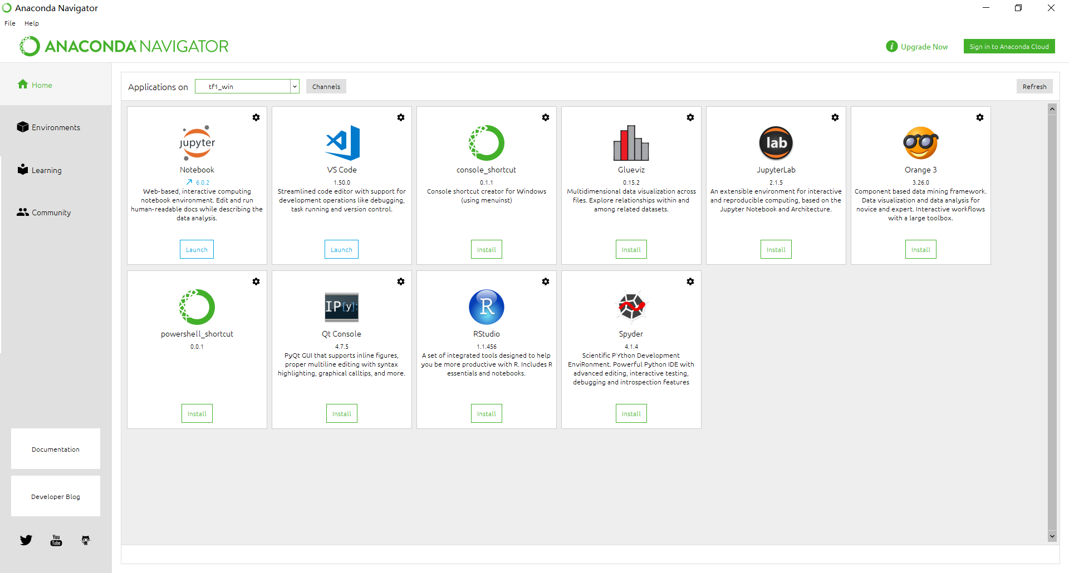Viewport: 1069px width, 573px height.
Task: Click the JupyterLab lab logo
Action: click(776, 143)
